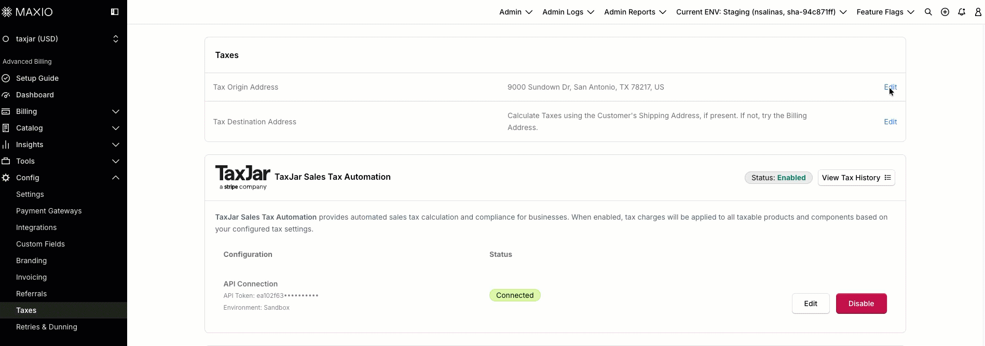Open the Feature Flags dropdown
Screen dimensions: 985x346
click(x=885, y=12)
